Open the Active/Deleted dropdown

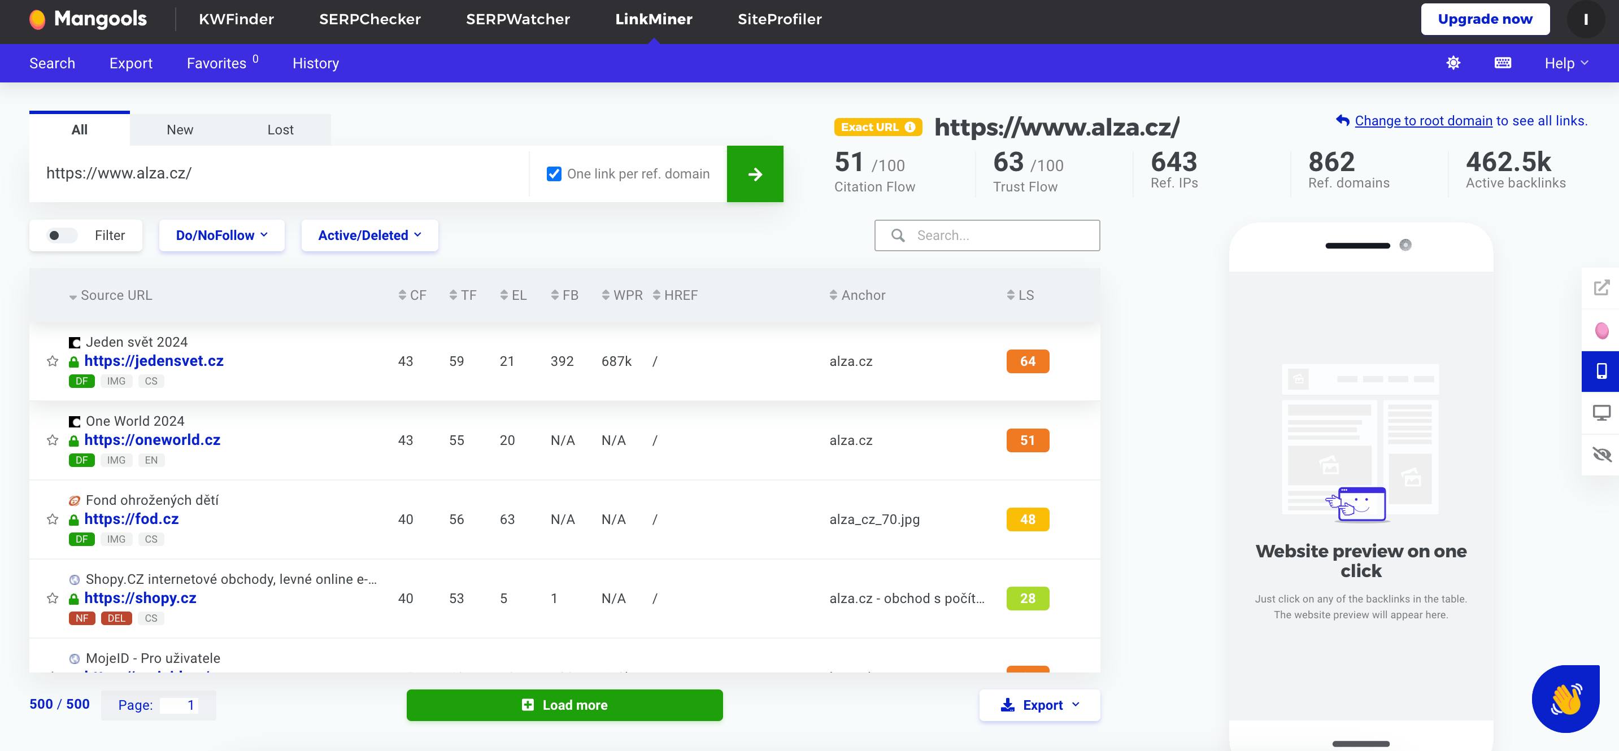coord(369,235)
